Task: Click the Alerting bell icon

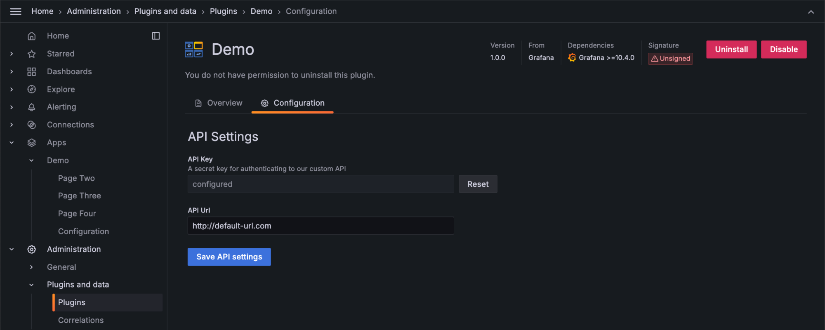Action: click(32, 107)
